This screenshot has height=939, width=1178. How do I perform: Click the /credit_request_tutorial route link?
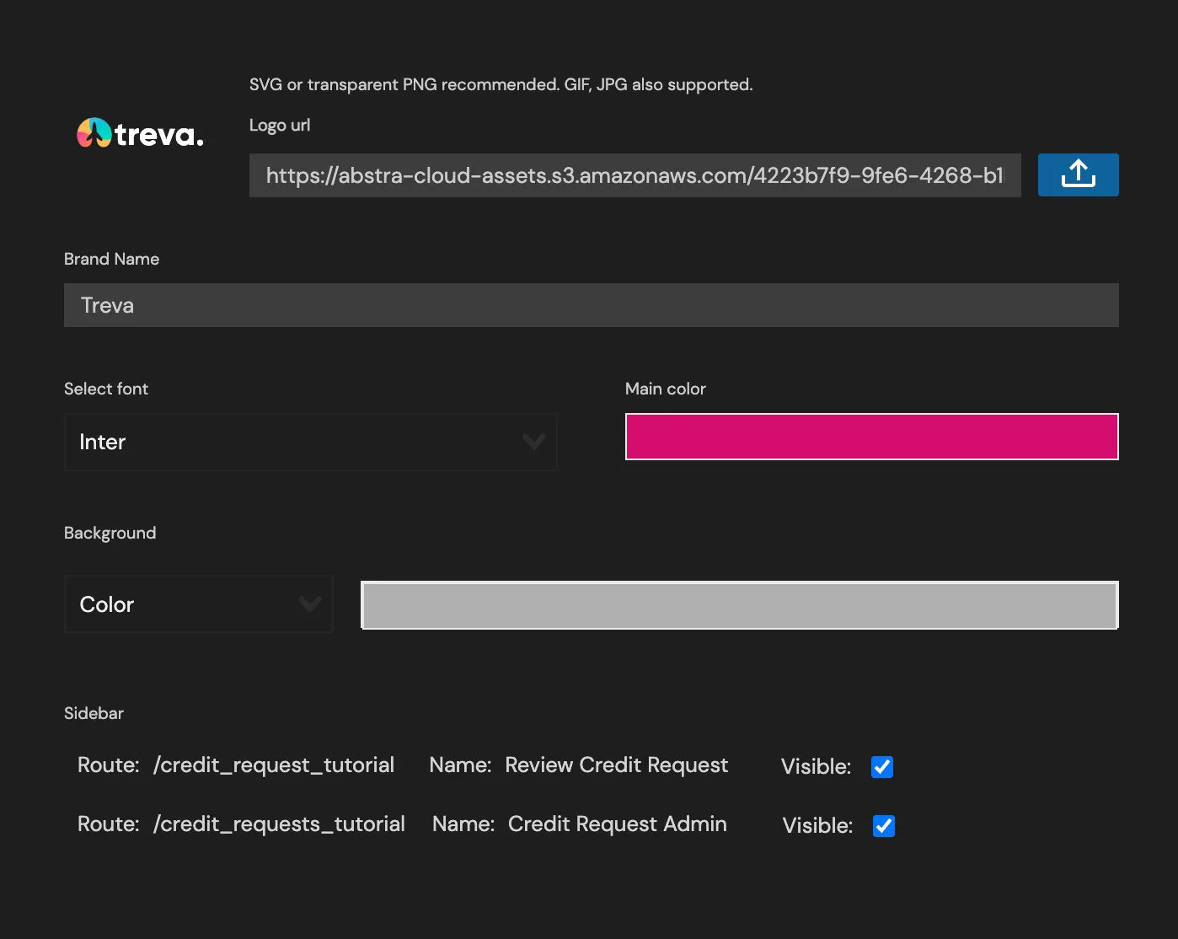click(x=274, y=765)
